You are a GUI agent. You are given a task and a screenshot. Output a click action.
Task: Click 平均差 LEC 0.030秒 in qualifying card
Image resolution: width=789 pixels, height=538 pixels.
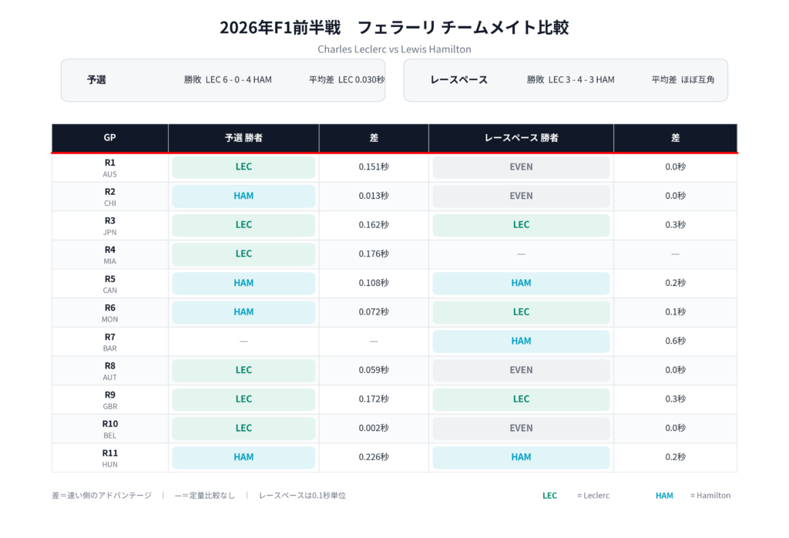(347, 79)
